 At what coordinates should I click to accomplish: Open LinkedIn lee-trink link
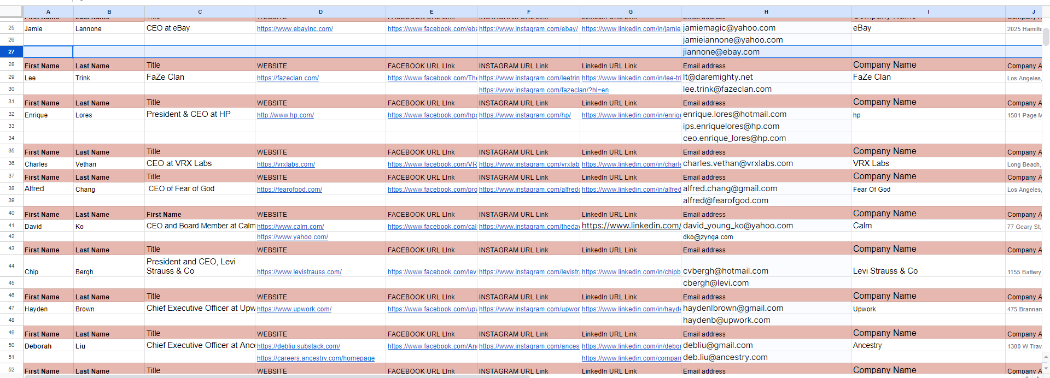tap(631, 78)
